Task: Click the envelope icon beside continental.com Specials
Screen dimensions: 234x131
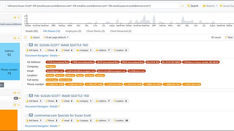Action: pos(31,115)
